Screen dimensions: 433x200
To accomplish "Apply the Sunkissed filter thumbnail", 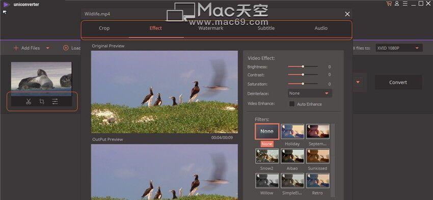I will [x=318, y=156].
